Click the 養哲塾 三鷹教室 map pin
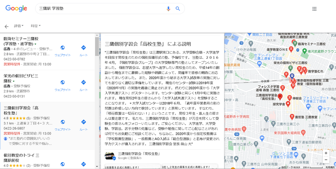Viewport: 336px width, 169px height. click(x=292, y=117)
